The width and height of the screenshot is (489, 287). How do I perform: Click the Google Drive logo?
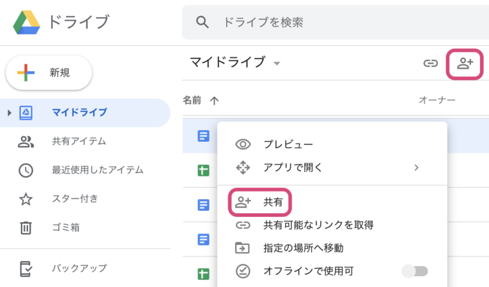point(27,22)
